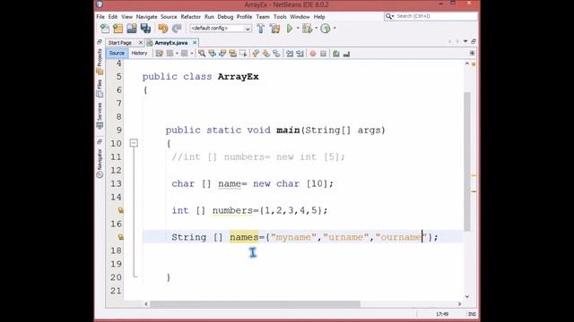This screenshot has height=322, width=574.
Task: Open the Edit menu
Action: coord(113,17)
